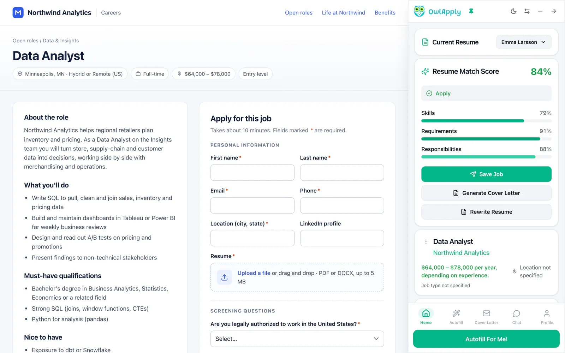Click the First name input field

pos(252,173)
